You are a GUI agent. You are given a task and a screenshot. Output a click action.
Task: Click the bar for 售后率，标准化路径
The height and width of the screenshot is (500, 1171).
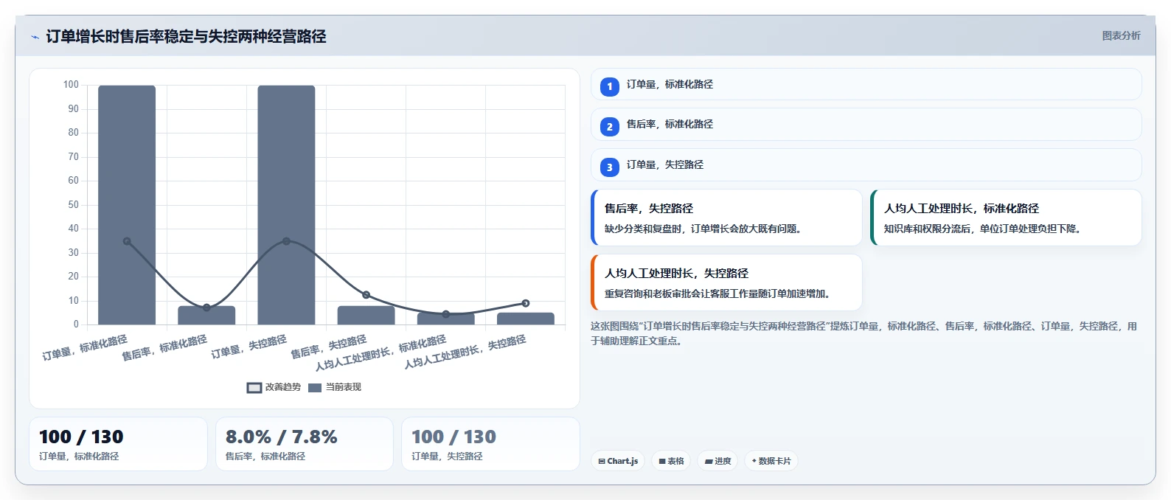click(206, 316)
